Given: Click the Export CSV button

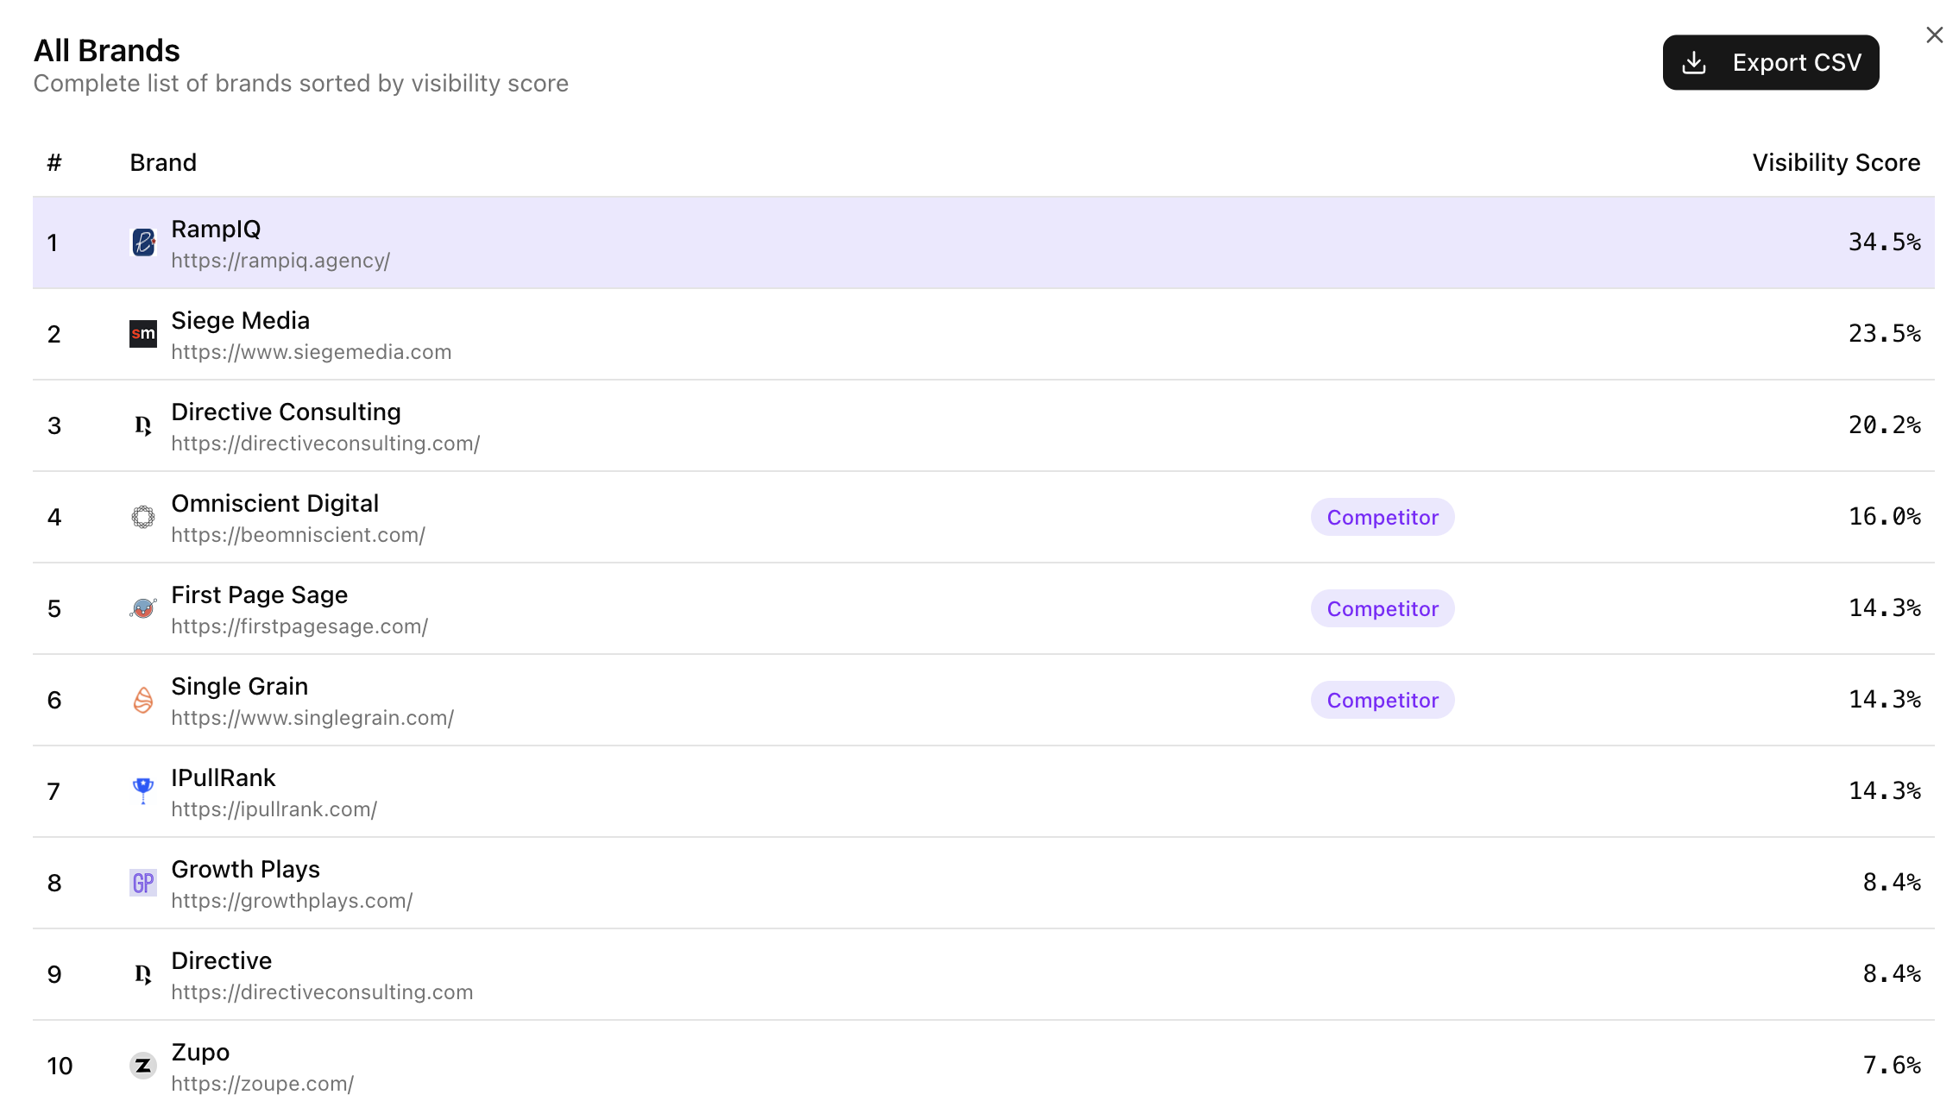Looking at the screenshot, I should click(x=1770, y=62).
